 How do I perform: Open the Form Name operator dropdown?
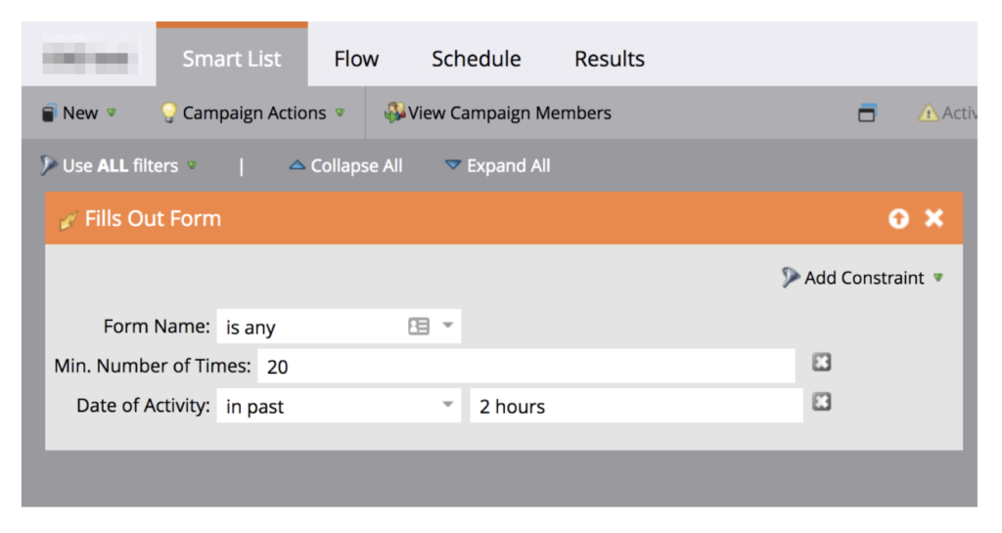click(448, 327)
